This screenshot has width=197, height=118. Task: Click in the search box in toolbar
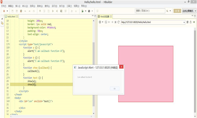click(x=150, y=11)
